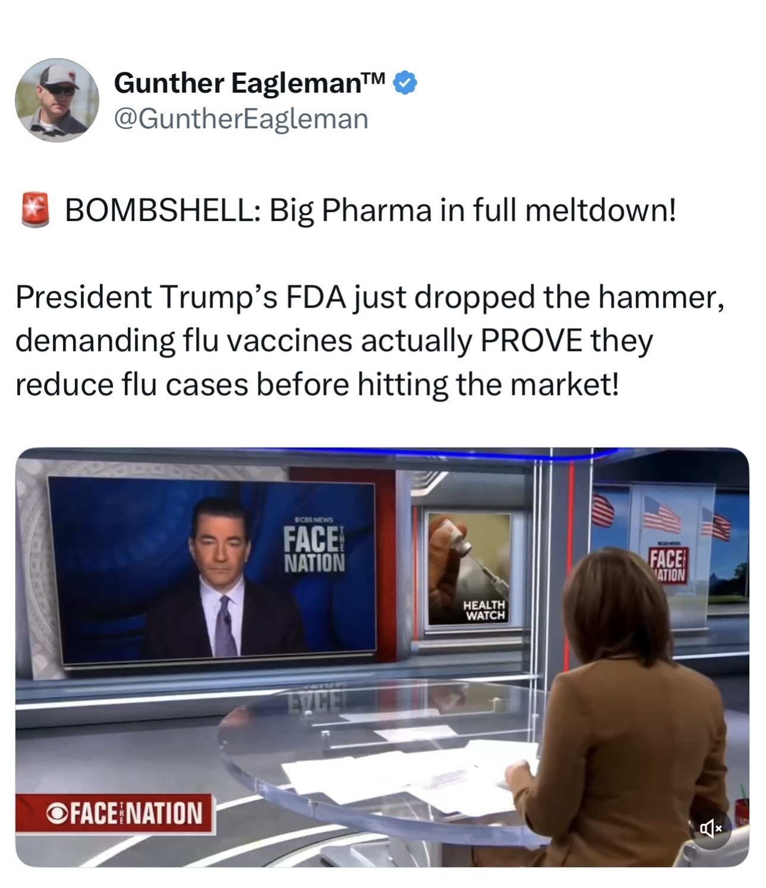Click the word PROVE in the tweet
Screen dimensions: 766x888
click(x=532, y=341)
